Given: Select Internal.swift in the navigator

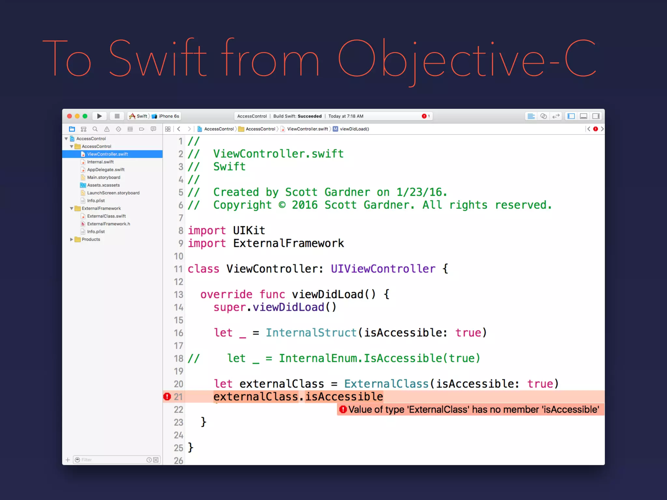Looking at the screenshot, I should (100, 162).
